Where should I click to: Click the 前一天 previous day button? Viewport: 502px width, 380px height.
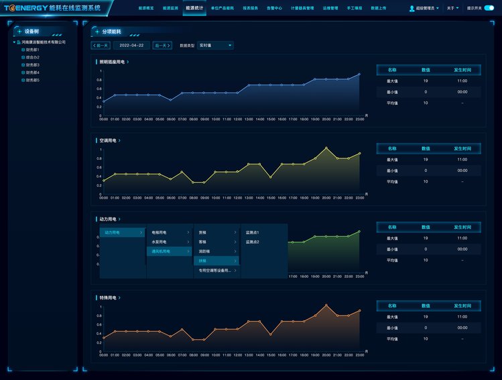point(101,46)
